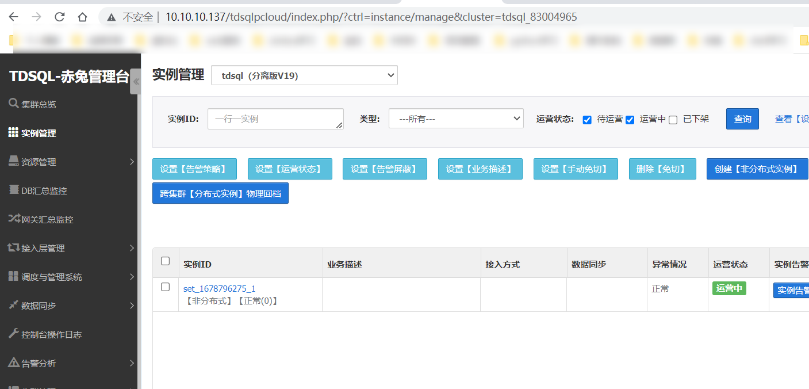Click the 运营中 green status badge
This screenshot has height=389, width=809.
[x=729, y=288]
